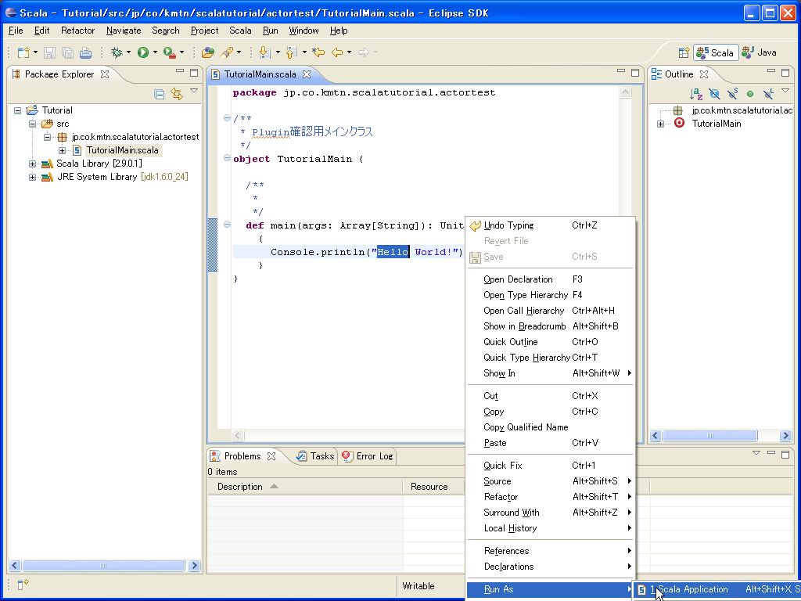This screenshot has height=601, width=801.
Task: Click the Last Edit Location arrow icon
Action: pos(318,52)
